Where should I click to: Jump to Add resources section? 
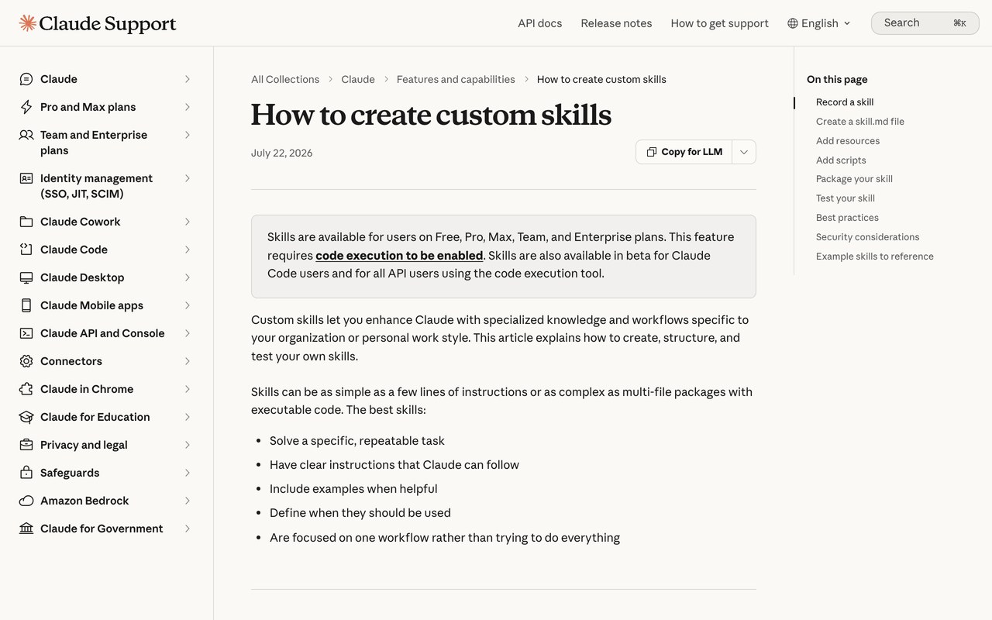tap(848, 141)
